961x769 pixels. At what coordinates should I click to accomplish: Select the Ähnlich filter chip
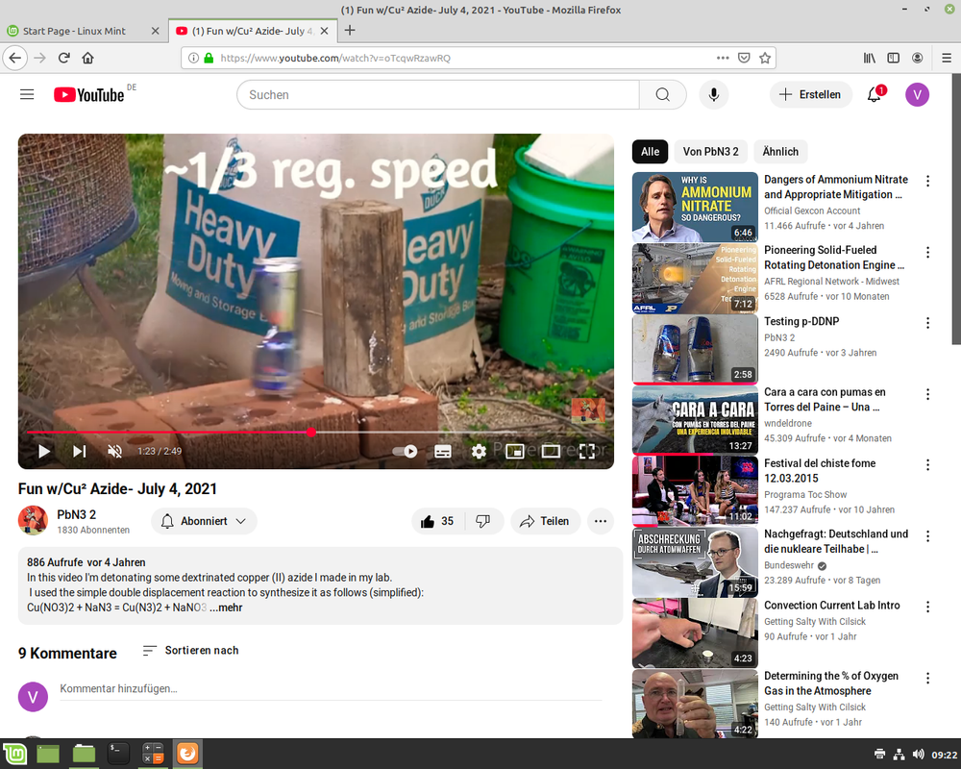coord(780,152)
